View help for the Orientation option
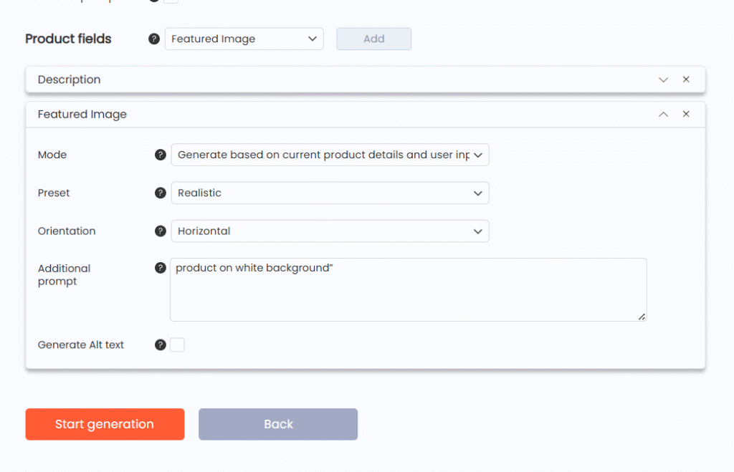 tap(160, 231)
